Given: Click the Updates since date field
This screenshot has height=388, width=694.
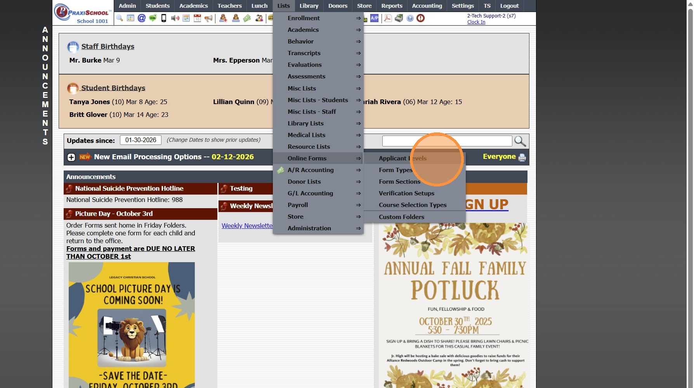Looking at the screenshot, I should (x=141, y=140).
